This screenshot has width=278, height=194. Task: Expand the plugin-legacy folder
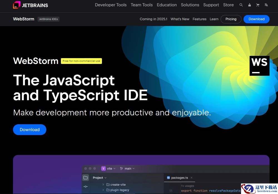tap(103, 190)
